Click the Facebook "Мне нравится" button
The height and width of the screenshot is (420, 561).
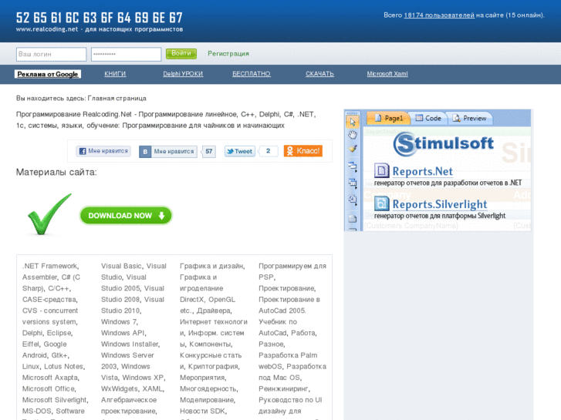[103, 151]
